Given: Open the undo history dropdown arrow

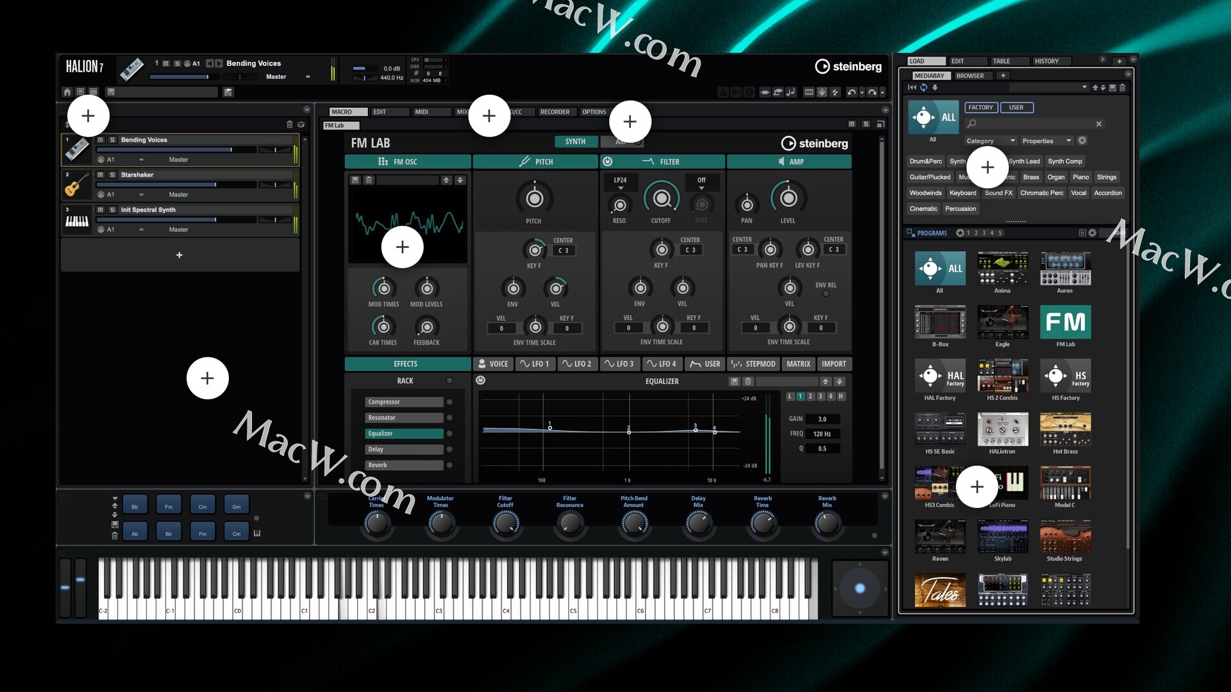Looking at the screenshot, I should (862, 92).
